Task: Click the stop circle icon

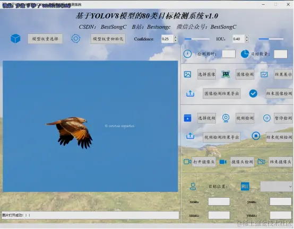Action: [x=256, y=136]
